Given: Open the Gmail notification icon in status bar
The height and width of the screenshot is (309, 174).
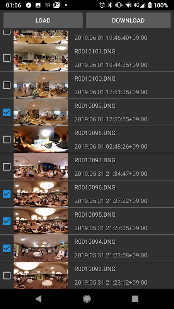Looking at the screenshot, I should pos(56,5).
